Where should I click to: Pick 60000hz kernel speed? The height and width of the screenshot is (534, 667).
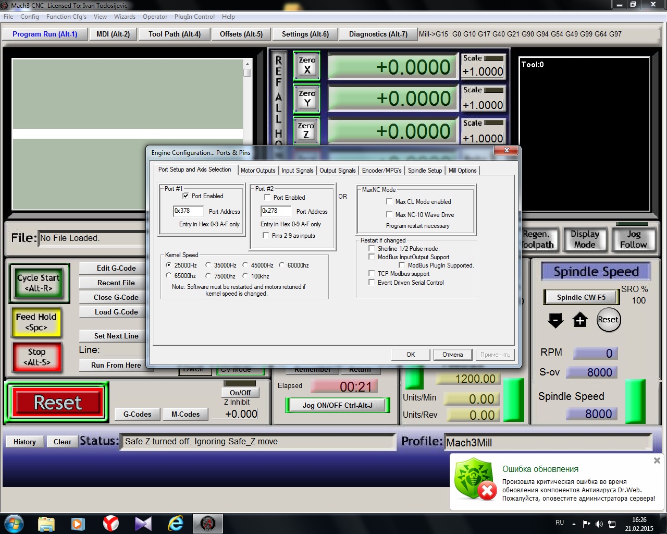coord(281,265)
